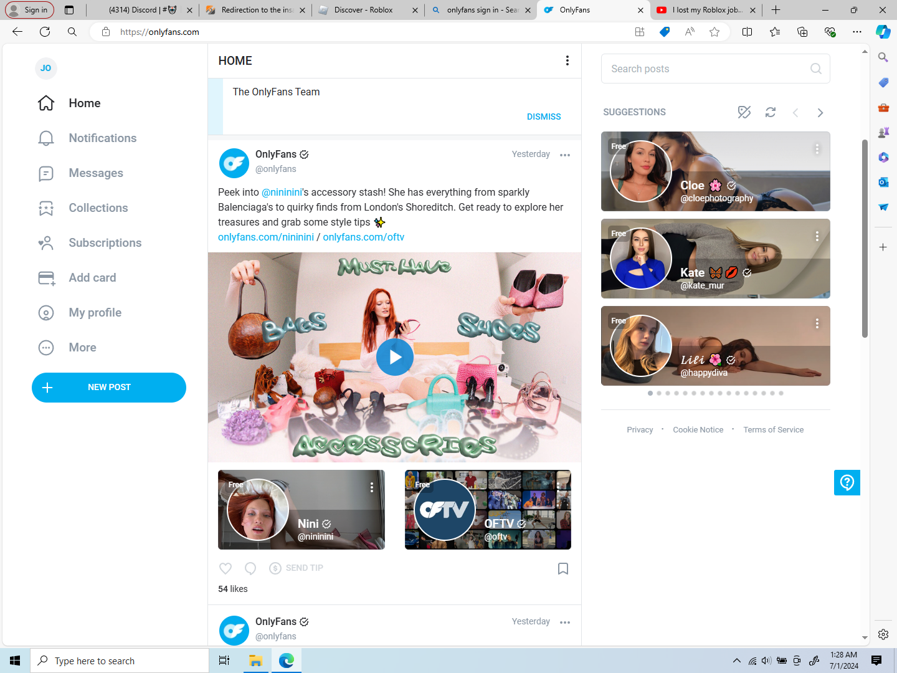Play the Must-Have accessories video
Screen dimensions: 897x673
click(395, 357)
